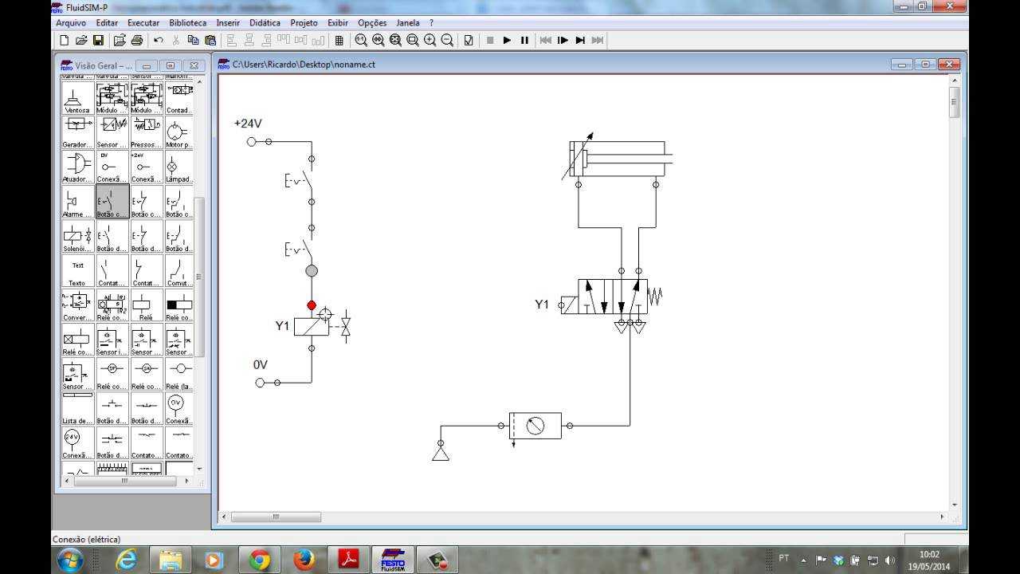Select the +24V Conexão component in library
Viewport: 1020px width, 574px height.
(145, 167)
